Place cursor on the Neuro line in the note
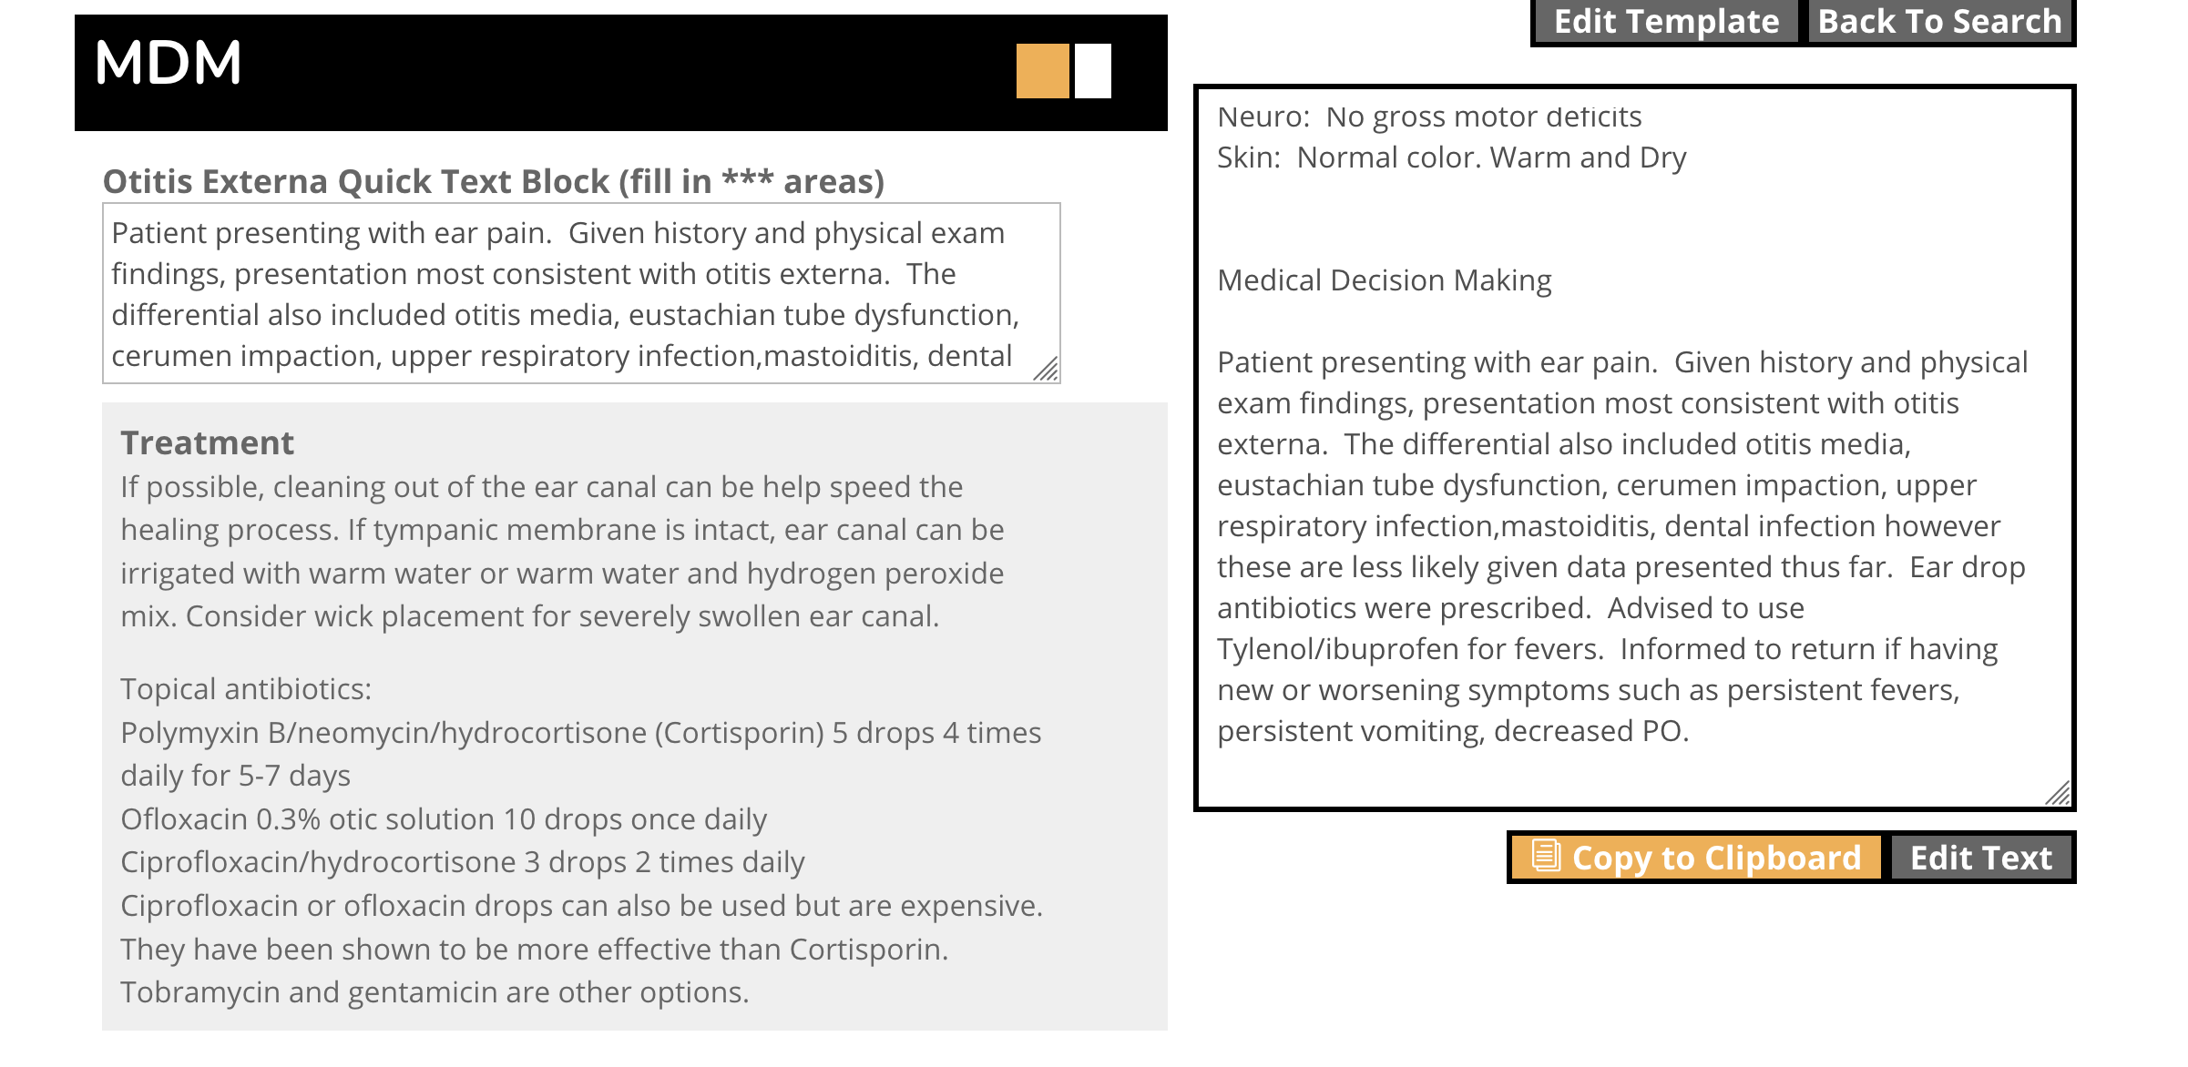 tap(1429, 117)
